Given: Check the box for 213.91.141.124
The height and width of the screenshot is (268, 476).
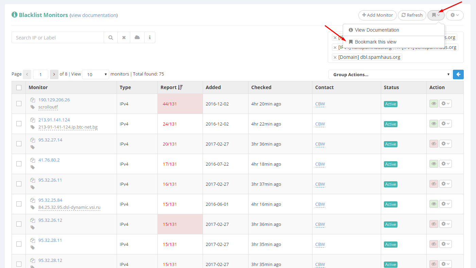Looking at the screenshot, I should pos(19,124).
